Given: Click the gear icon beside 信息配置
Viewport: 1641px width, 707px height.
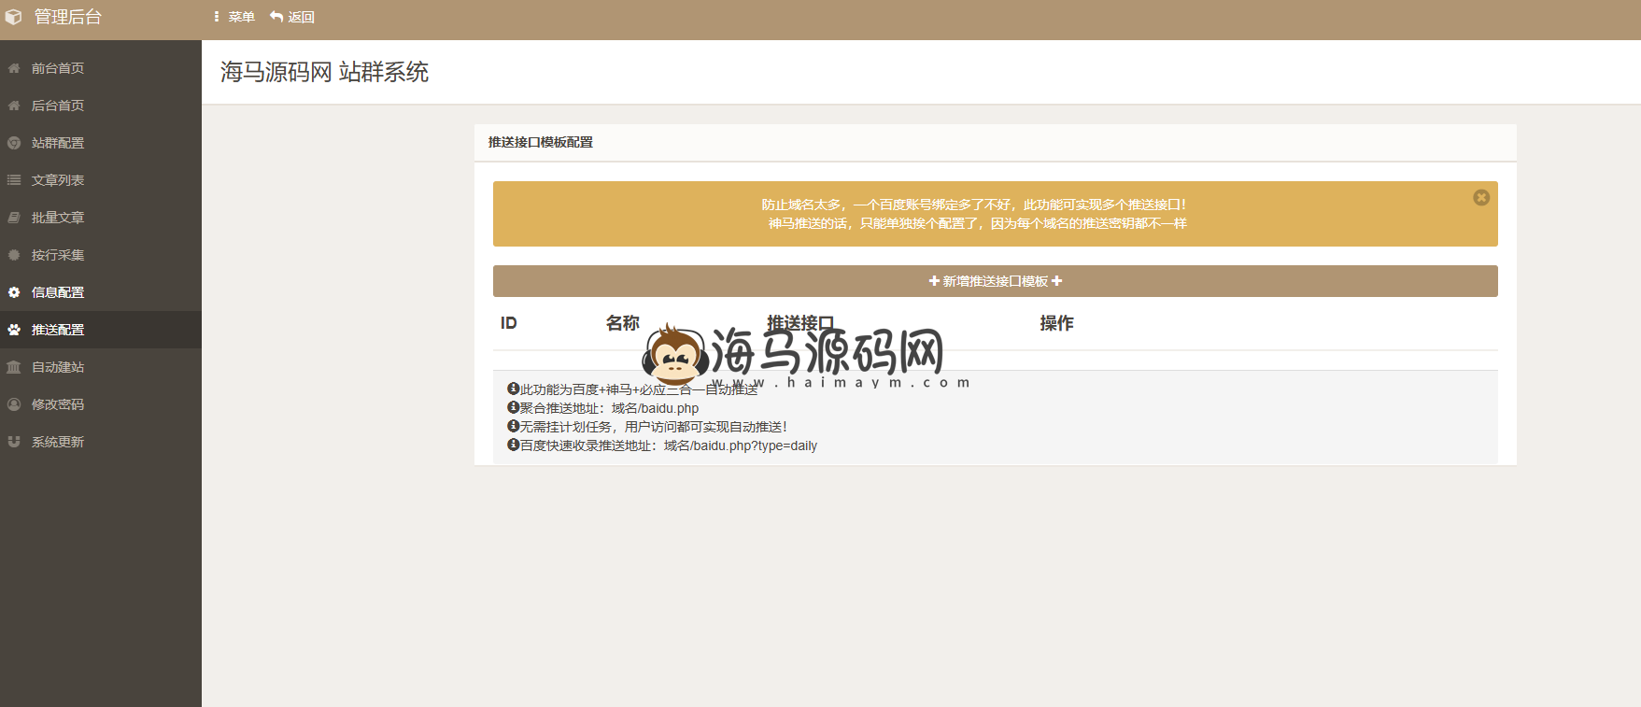Looking at the screenshot, I should click(x=14, y=292).
